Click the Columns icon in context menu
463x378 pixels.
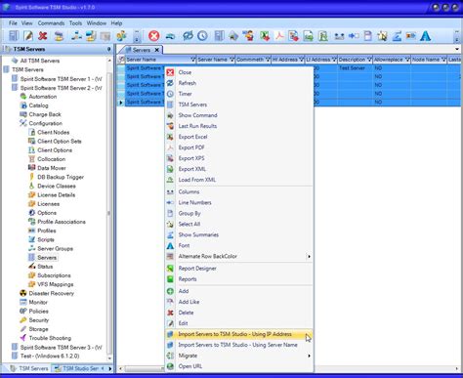pyautogui.click(x=170, y=191)
